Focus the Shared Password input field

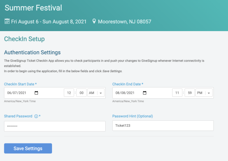55,126
